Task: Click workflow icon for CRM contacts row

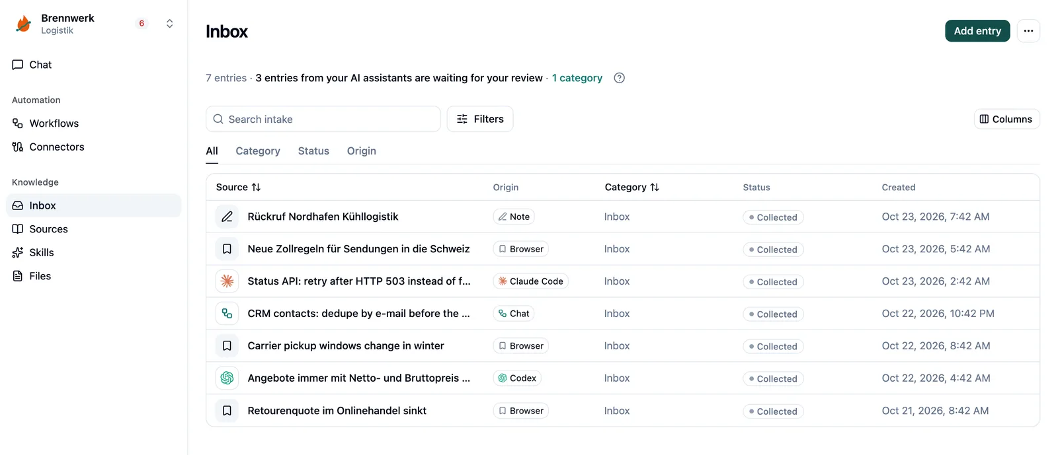Action: [227, 314]
